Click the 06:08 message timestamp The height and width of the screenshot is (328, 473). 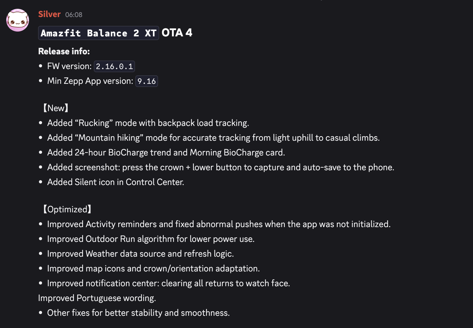click(x=74, y=15)
